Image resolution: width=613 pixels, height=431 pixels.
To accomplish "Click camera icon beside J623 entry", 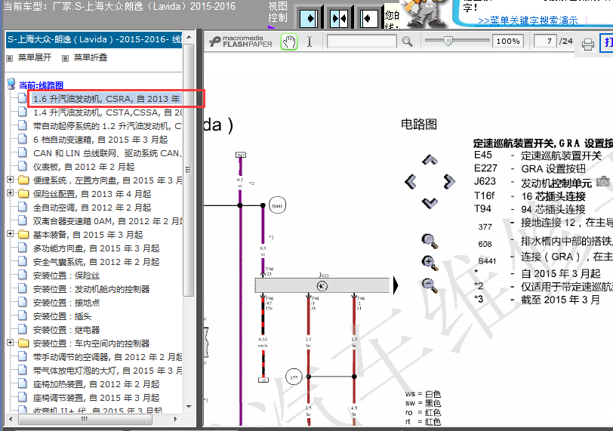I will point(603,182).
